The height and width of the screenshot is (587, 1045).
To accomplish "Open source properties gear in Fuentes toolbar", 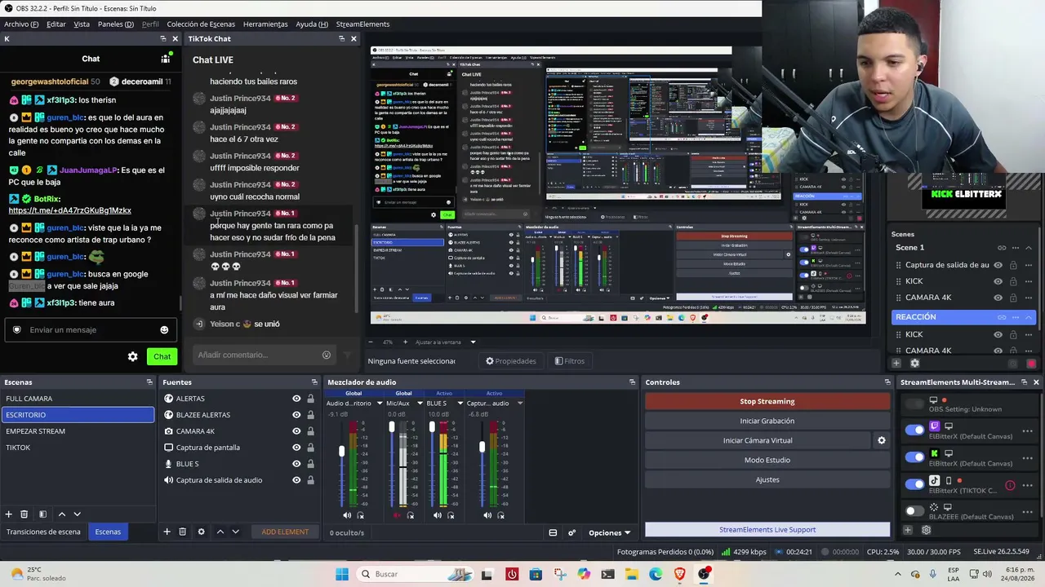I will (201, 532).
